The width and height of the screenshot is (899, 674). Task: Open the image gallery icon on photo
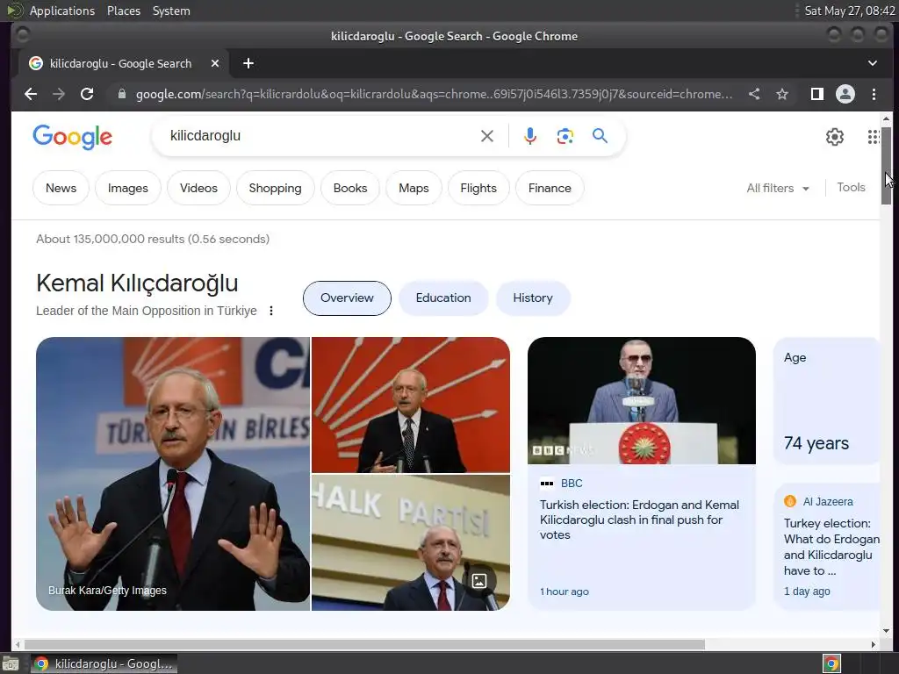tap(479, 581)
